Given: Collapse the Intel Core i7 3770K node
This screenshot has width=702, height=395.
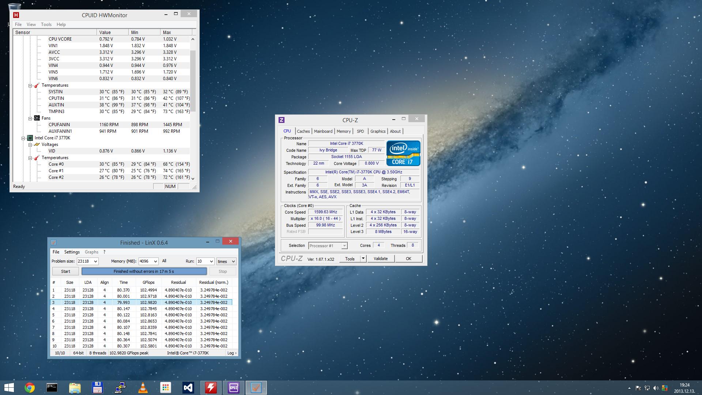Looking at the screenshot, I should pos(23,138).
